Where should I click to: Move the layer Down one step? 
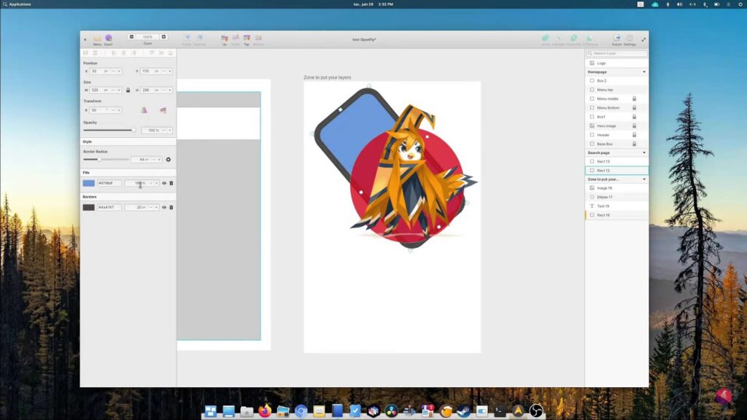coord(236,38)
